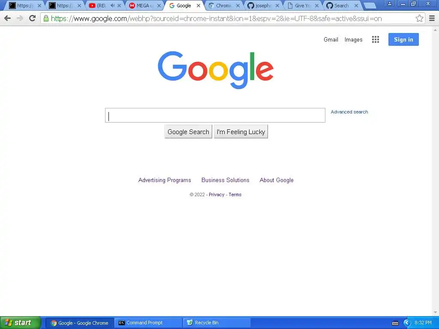Viewport: 439px width, 329px height.
Task: Select Google Chrome in the taskbar
Action: click(80, 323)
